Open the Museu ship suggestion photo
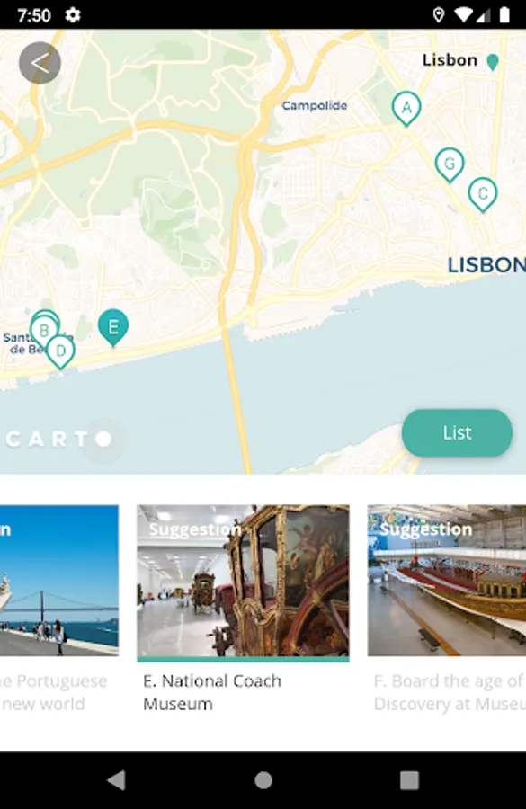526x809 pixels. 447,581
